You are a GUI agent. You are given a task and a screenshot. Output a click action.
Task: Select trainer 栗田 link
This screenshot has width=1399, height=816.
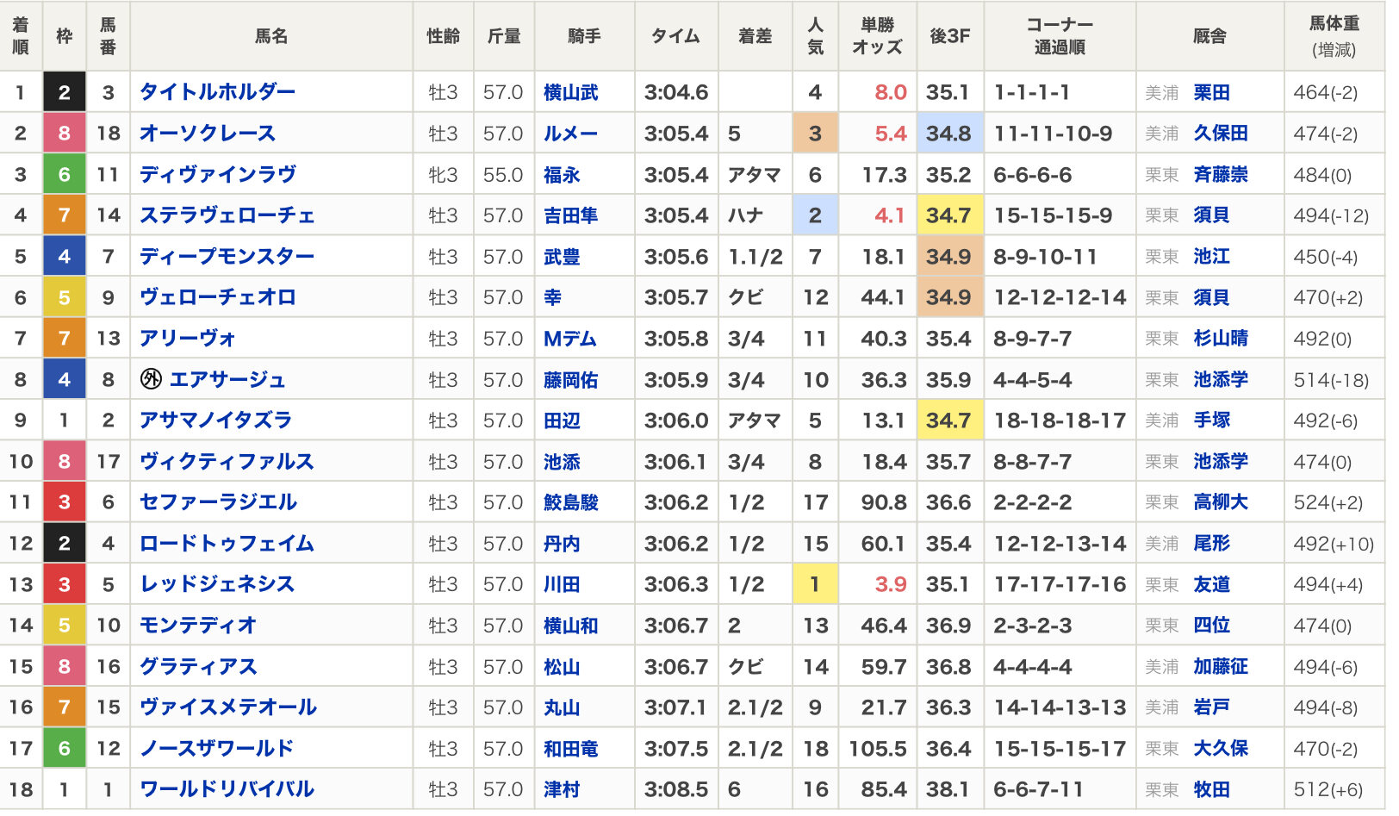1211,92
